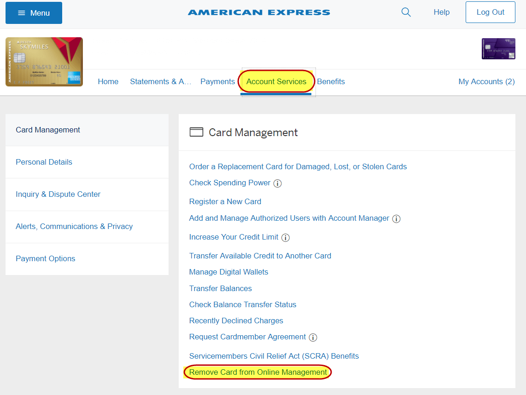The image size is (526, 395).
Task: Select the purple card thumbnail
Action: (498, 49)
